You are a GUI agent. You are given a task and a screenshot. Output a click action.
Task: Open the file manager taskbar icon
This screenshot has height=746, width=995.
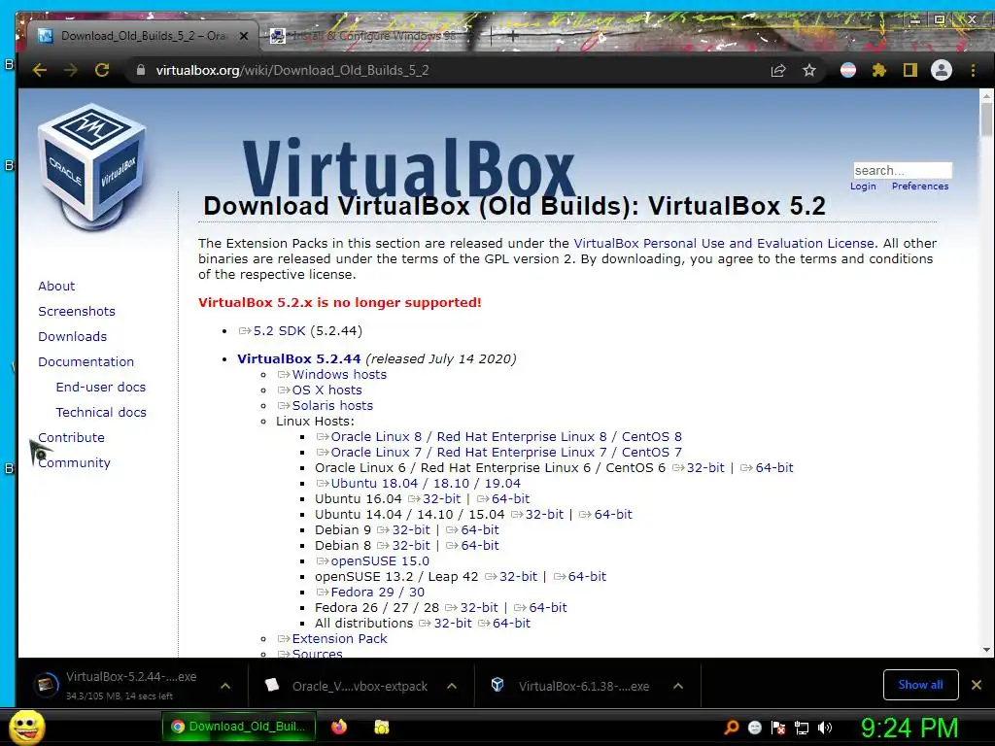pos(381,727)
